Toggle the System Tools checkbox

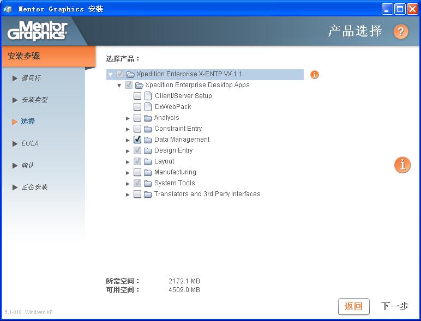pos(137,183)
